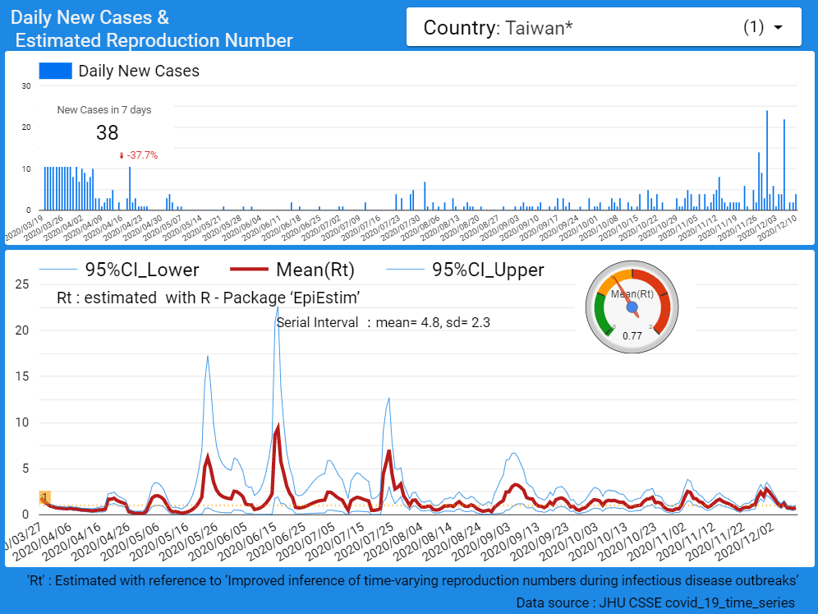
Task: Open the Country selector dropdown
Action: click(x=603, y=28)
